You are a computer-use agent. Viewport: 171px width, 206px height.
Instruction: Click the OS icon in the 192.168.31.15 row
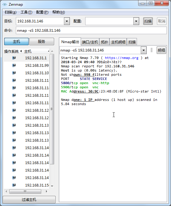click(x=14, y=185)
